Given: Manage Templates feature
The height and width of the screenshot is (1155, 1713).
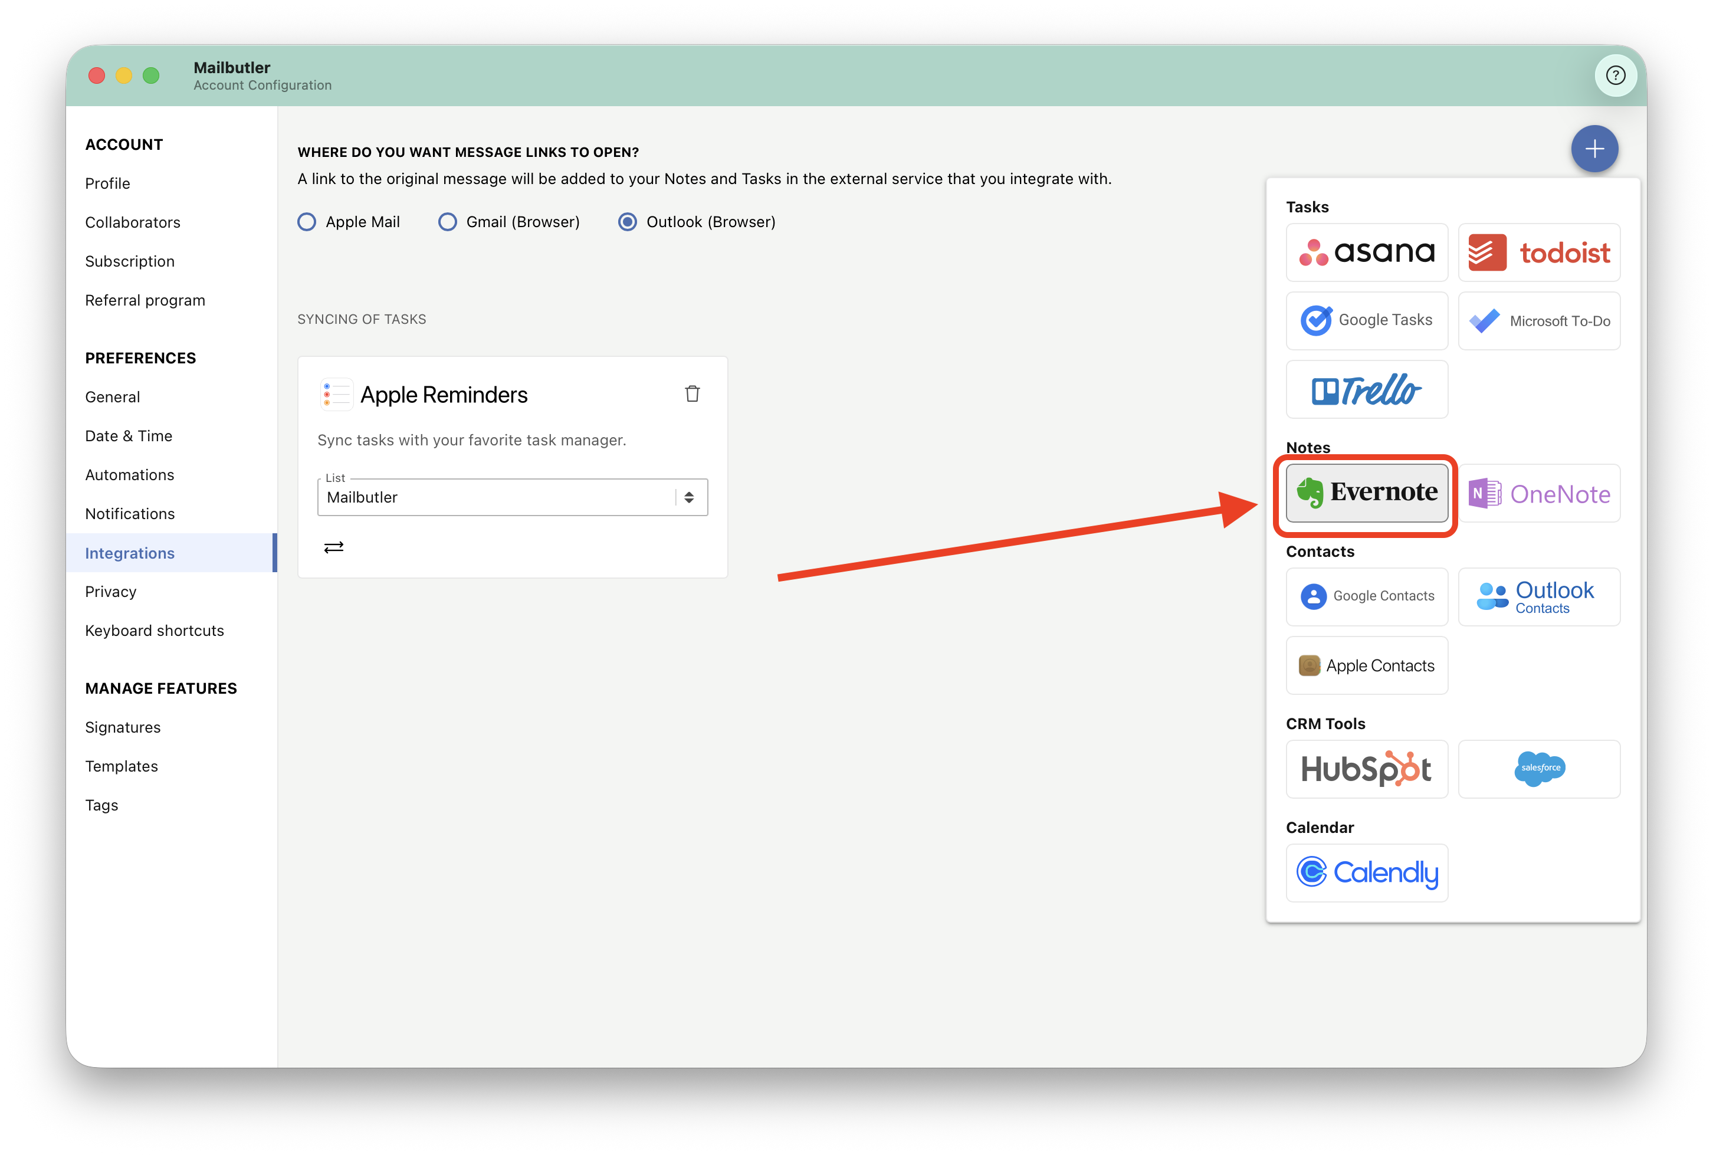Looking at the screenshot, I should (122, 766).
